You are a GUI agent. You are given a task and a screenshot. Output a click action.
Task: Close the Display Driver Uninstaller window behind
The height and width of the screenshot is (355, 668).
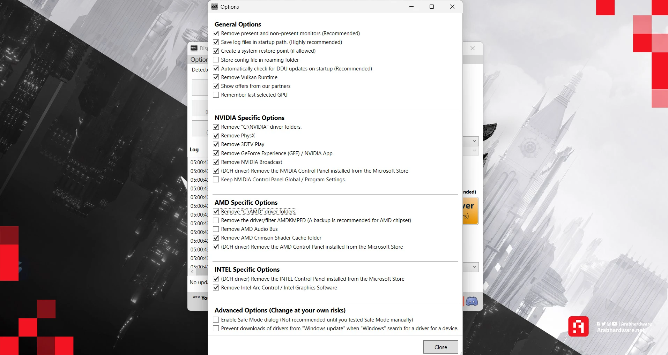coord(473,48)
